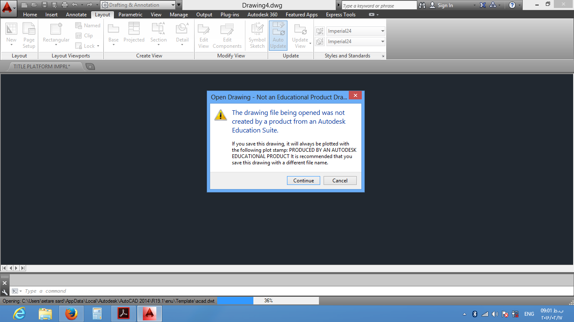Click the Open folder icon in quick access toolbar
Screen dimensions: 574x322
click(x=34, y=5)
